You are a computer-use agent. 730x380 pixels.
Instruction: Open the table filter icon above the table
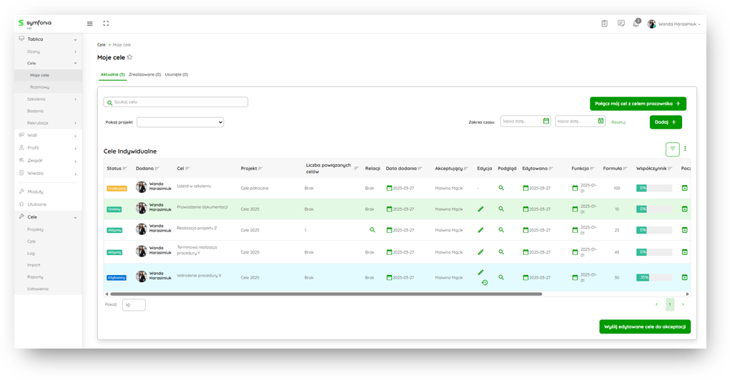(x=672, y=149)
